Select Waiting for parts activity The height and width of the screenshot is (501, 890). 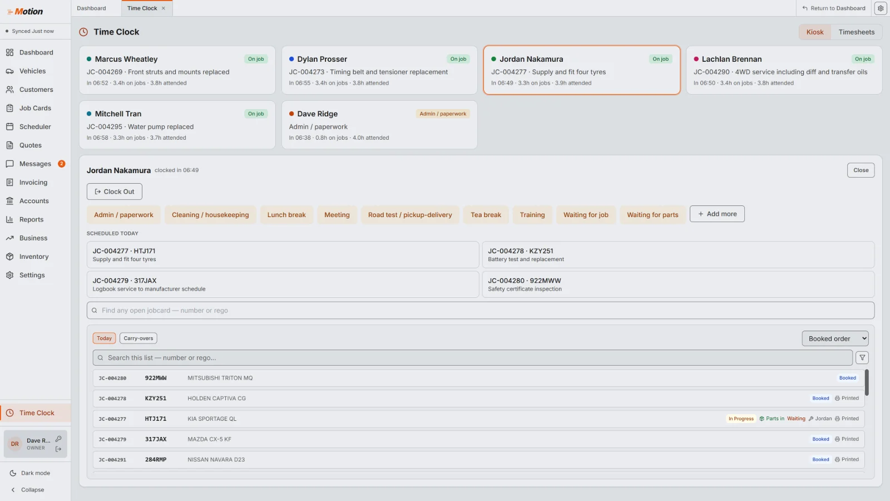click(x=652, y=215)
